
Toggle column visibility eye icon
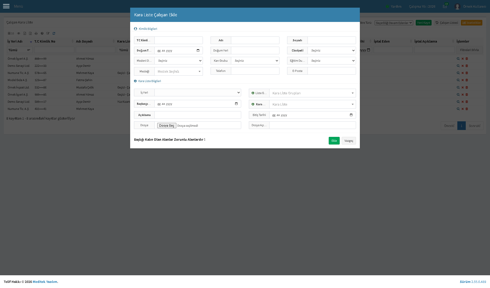pos(19,33)
